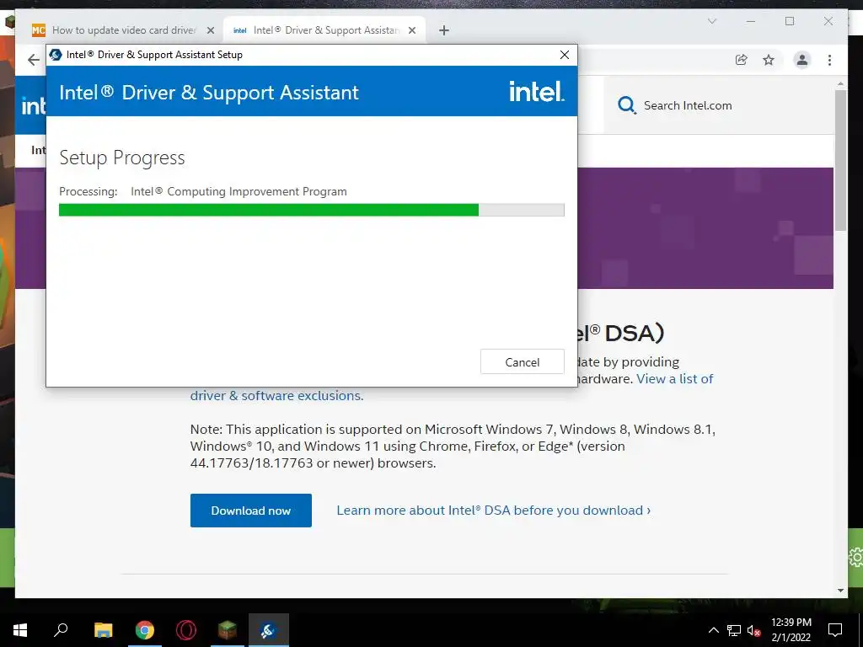Open File Explorer from taskbar
This screenshot has width=863, height=647.
(103, 630)
